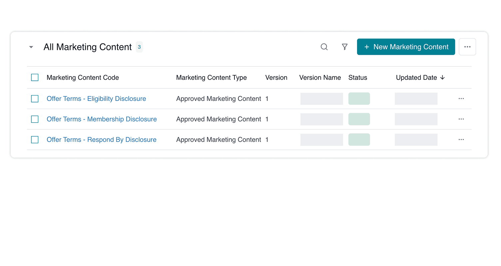This screenshot has width=501, height=266.
Task: Open row actions for Offer Terms - Eligibility Disclosure
Action: pos(461,98)
